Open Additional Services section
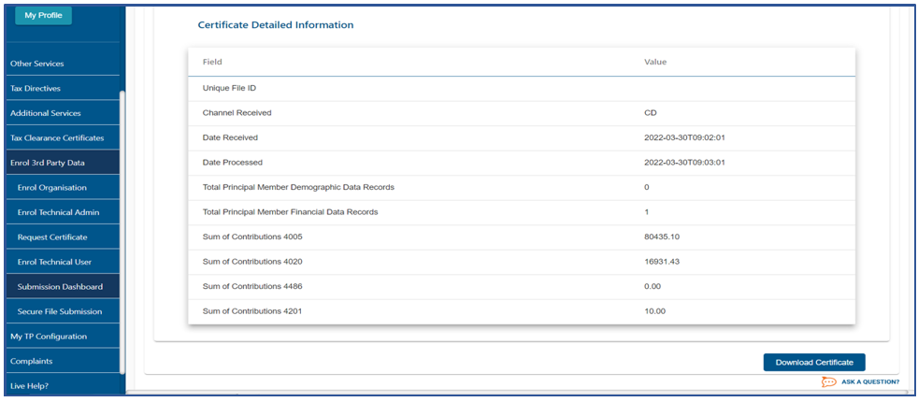Screen dimensions: 918x402 pyautogui.click(x=45, y=113)
